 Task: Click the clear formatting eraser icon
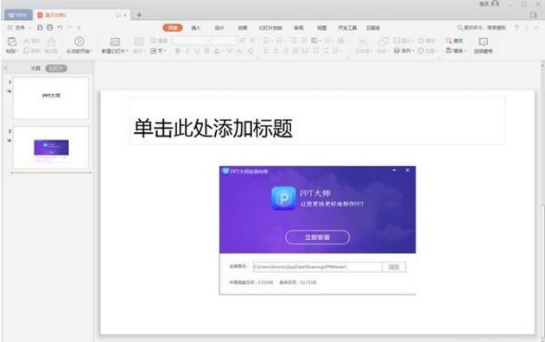coord(250,51)
